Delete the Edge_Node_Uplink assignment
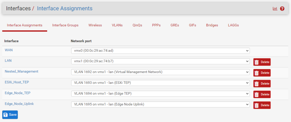291x122 pixels. 262,105
